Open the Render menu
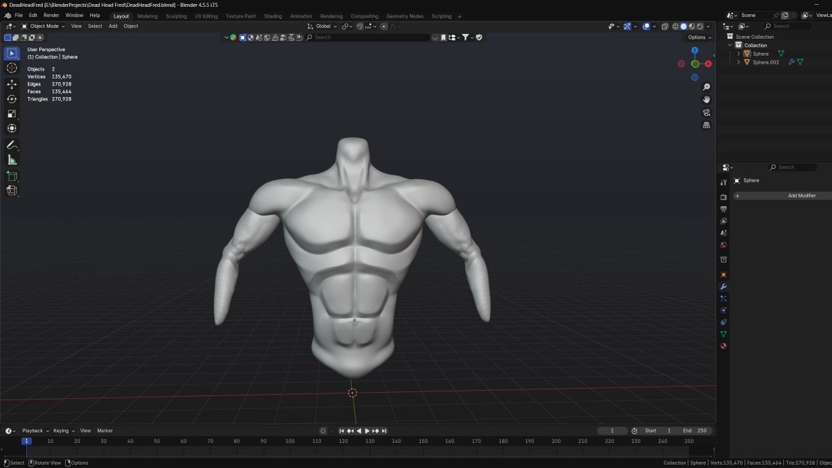The image size is (832, 468). pyautogui.click(x=51, y=15)
